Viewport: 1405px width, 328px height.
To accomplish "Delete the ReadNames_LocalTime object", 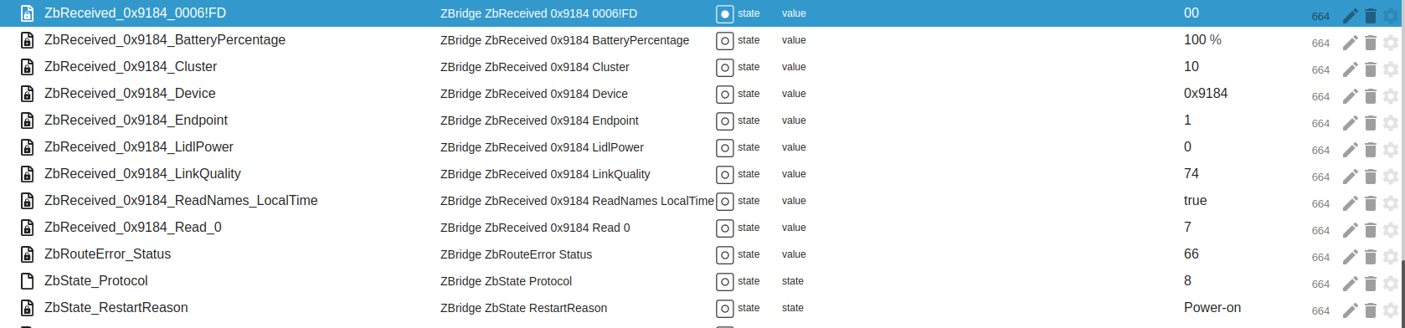I will [1371, 203].
